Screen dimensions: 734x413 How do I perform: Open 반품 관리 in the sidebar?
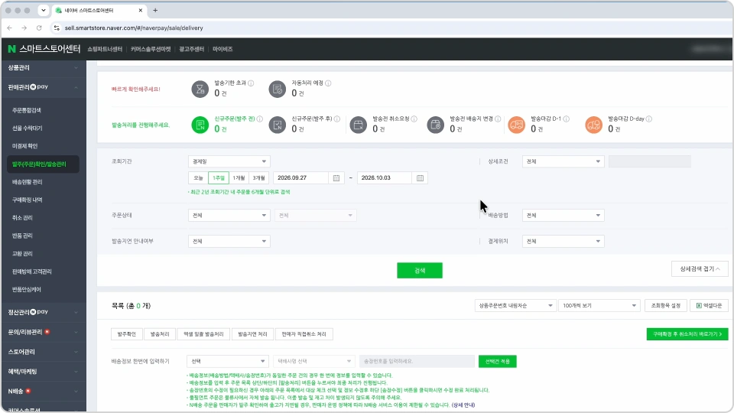point(22,236)
